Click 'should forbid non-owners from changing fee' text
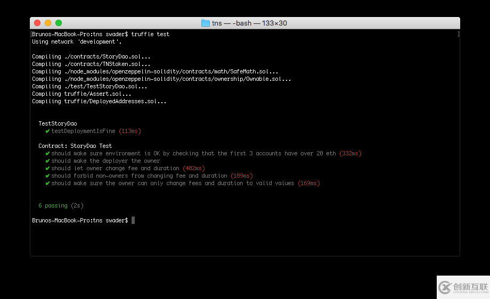Image resolution: width=490 pixels, height=299 pixels. coord(140,176)
